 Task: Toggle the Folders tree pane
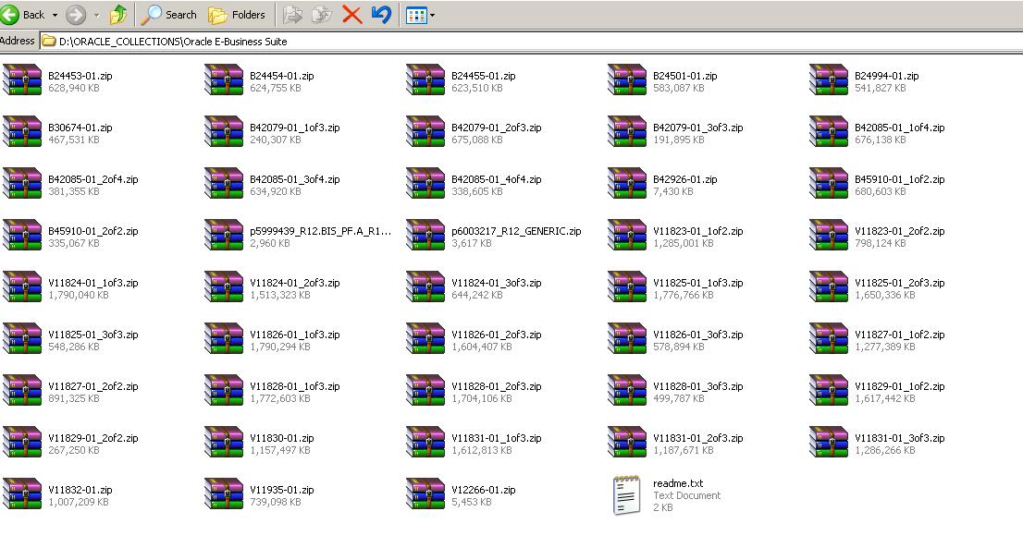point(237,15)
